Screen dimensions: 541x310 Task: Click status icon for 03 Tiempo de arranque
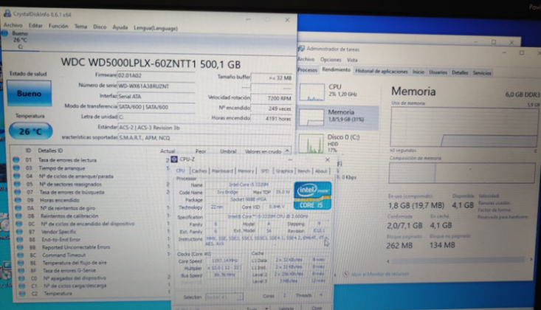(x=16, y=168)
